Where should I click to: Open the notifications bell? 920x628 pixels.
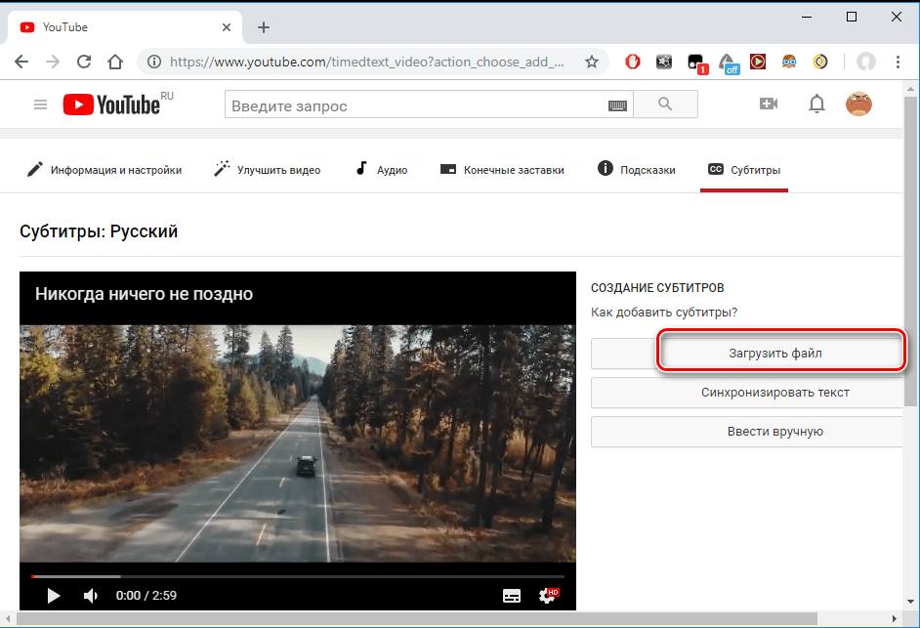(816, 105)
